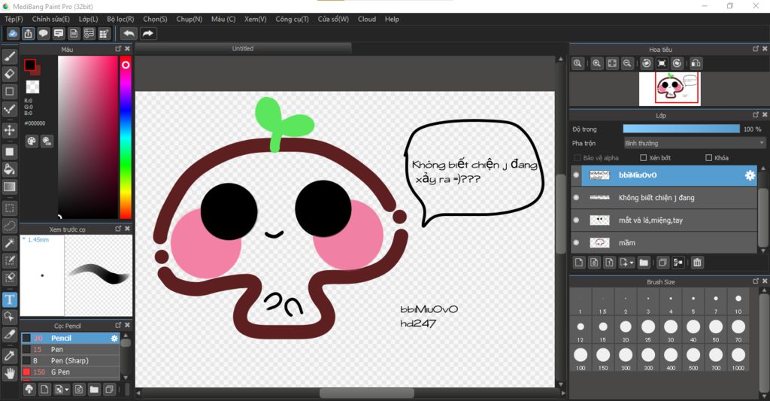This screenshot has width=770, height=401.
Task: Choose brush size 50
Action: (x=716, y=330)
